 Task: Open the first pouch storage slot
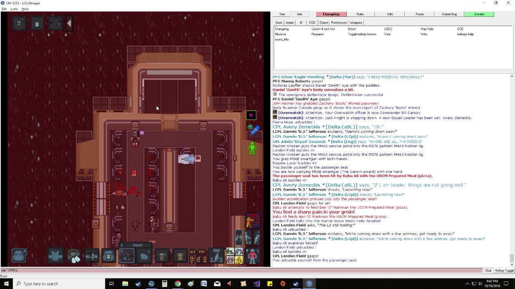pos(162,256)
